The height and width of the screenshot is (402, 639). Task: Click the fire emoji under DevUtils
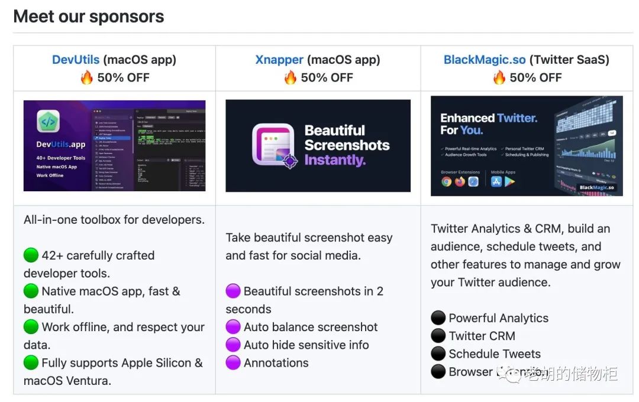[x=87, y=77]
